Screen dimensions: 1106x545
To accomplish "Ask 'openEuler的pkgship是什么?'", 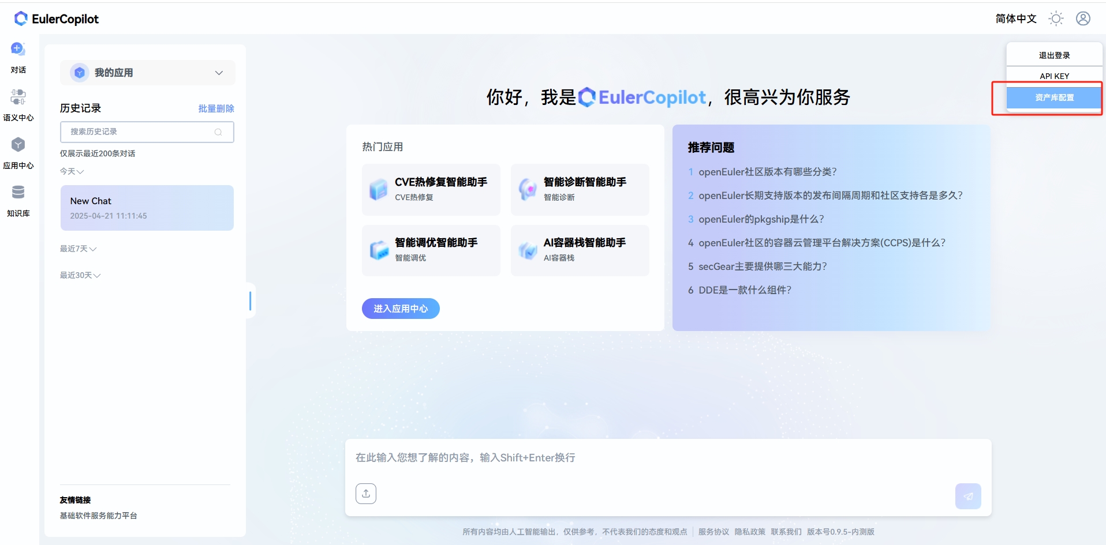I will [761, 219].
